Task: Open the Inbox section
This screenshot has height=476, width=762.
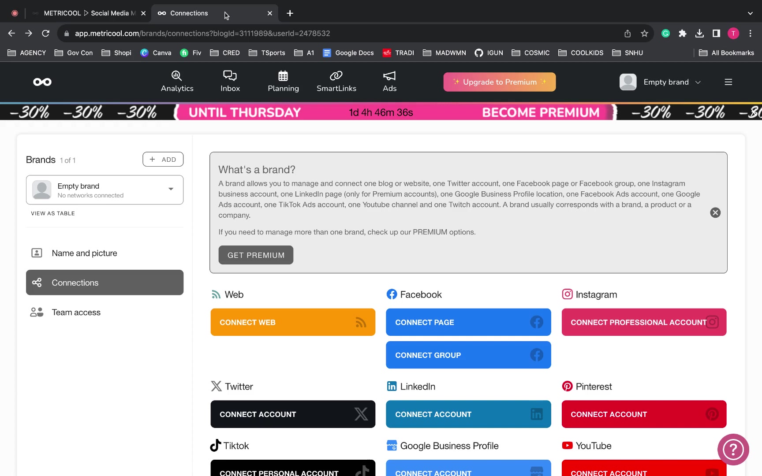Action: (x=230, y=82)
